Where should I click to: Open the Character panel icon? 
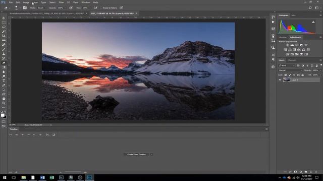[x=273, y=55]
